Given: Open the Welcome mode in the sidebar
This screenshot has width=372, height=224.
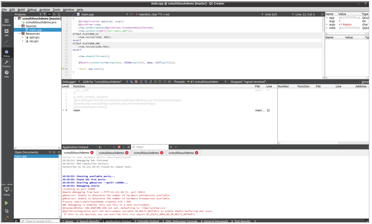Looking at the screenshot, I should pos(6,22).
